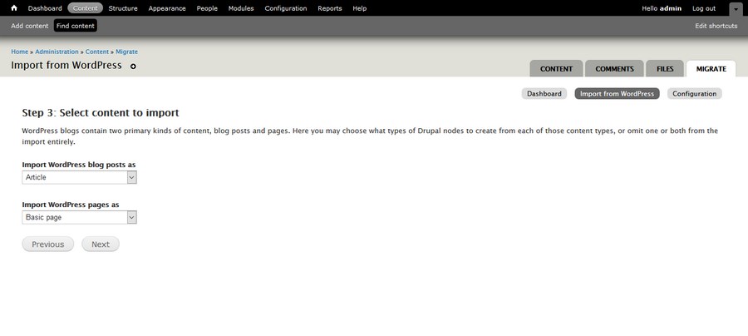Open the Structure admin menu
Screen dimensions: 748x336
click(123, 8)
